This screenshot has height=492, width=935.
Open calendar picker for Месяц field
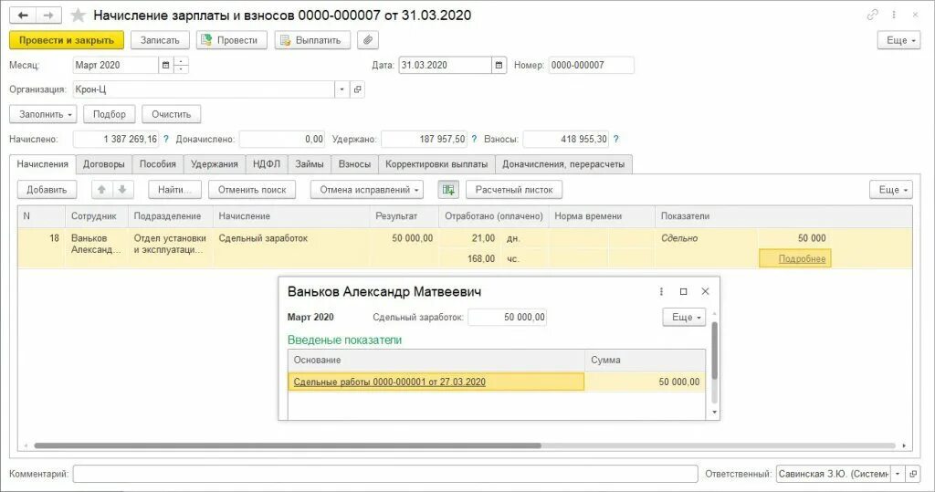(x=166, y=65)
